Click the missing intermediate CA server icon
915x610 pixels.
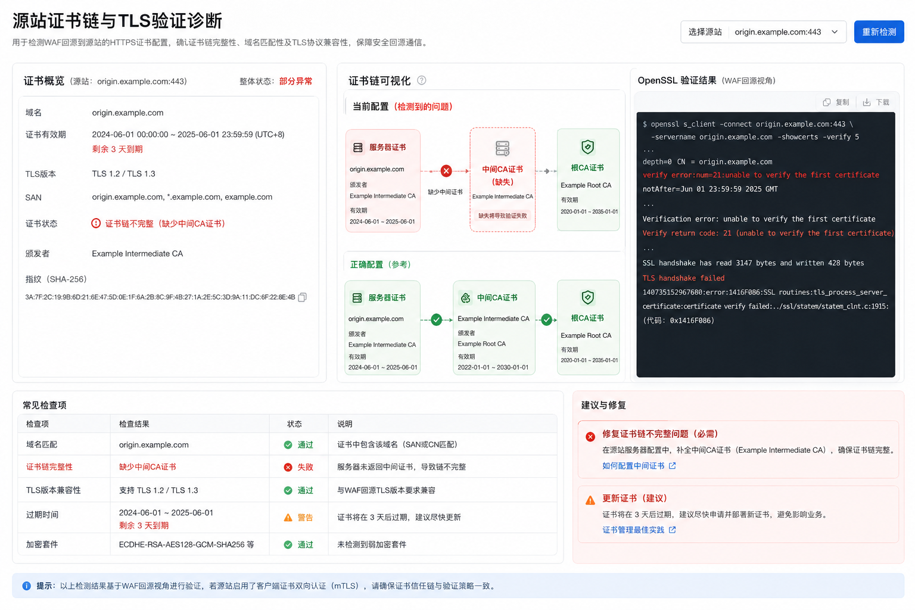pyautogui.click(x=503, y=148)
